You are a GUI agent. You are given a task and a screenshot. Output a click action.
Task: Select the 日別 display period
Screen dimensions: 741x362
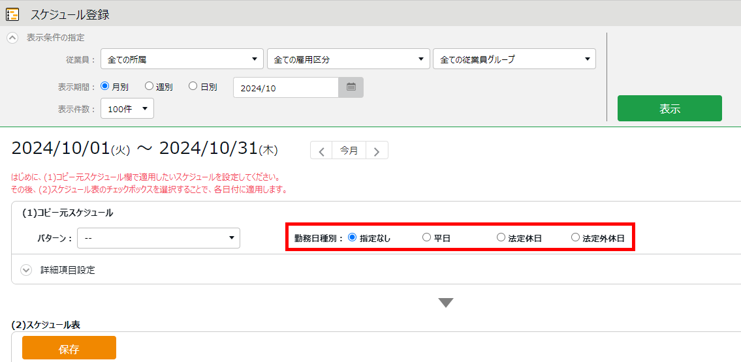pos(193,86)
